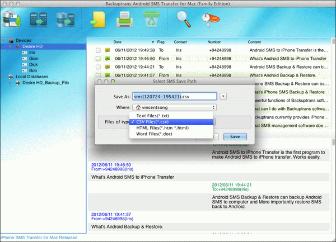
Task: Click the Content column header
Action: [x=254, y=42]
